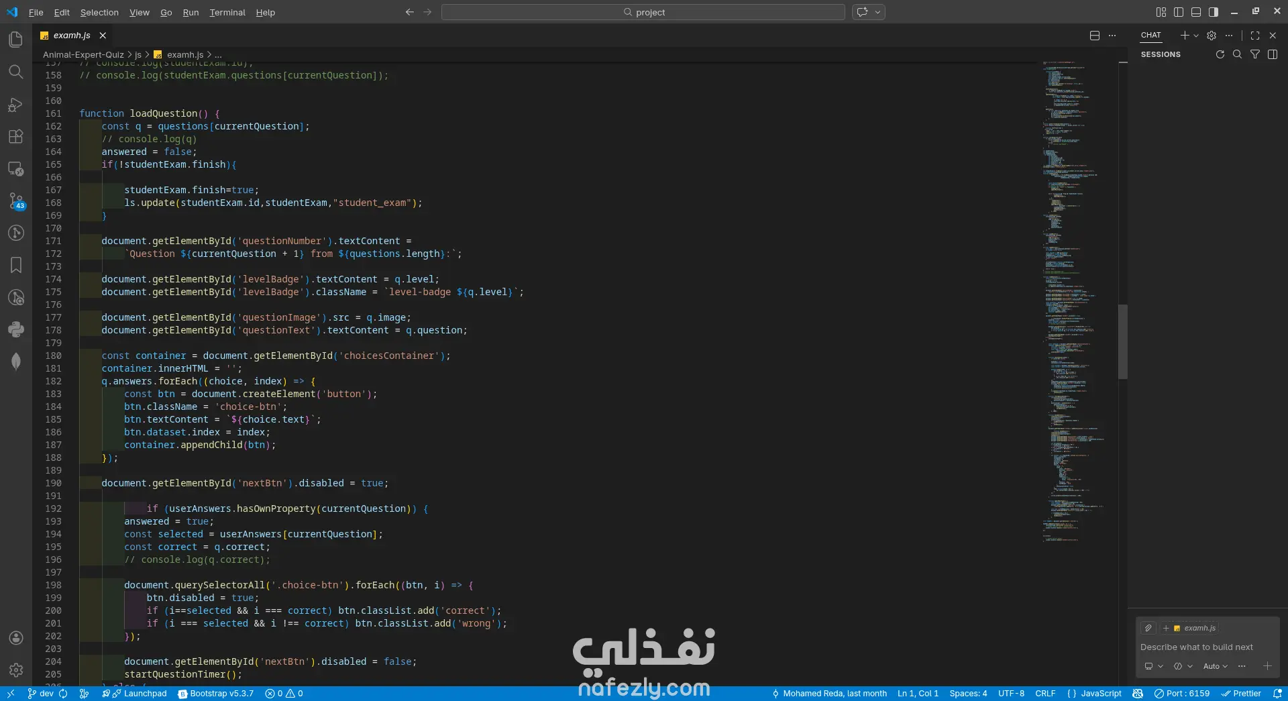
Task: Close the examh.js editor tab
Action: 103,36
